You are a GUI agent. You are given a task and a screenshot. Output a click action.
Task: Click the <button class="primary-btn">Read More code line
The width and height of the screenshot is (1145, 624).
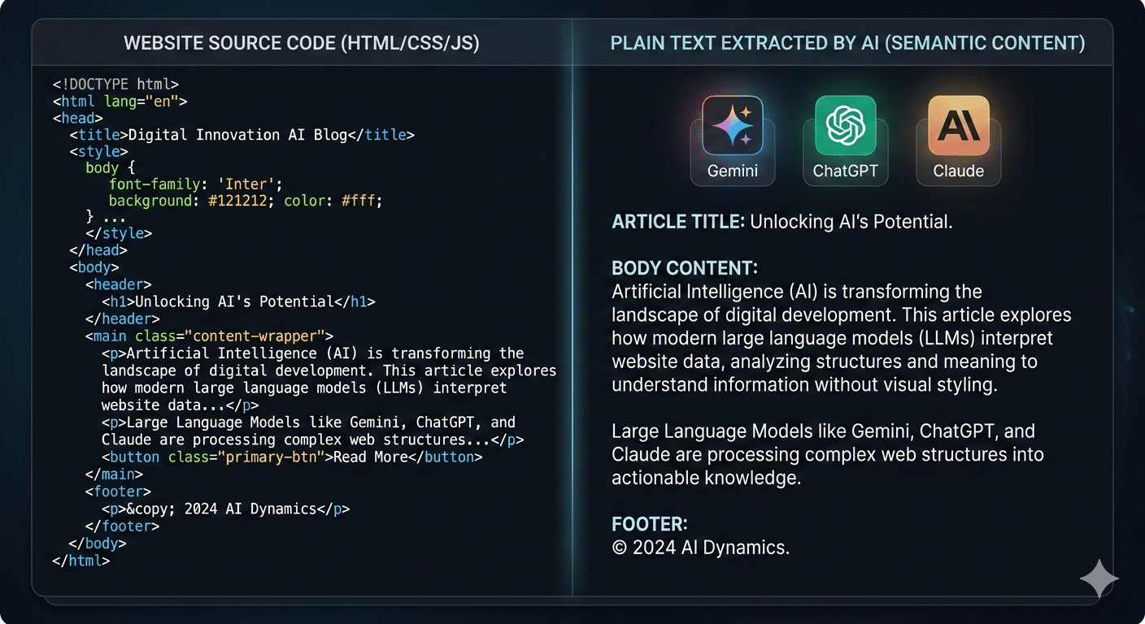coord(292,457)
